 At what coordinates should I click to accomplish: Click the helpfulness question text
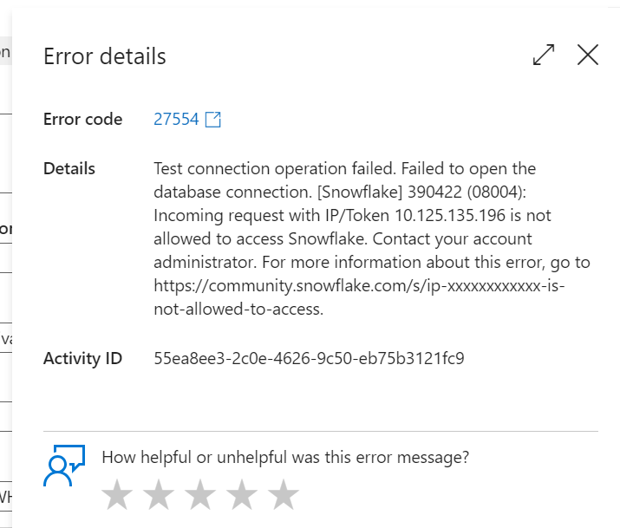(x=285, y=457)
